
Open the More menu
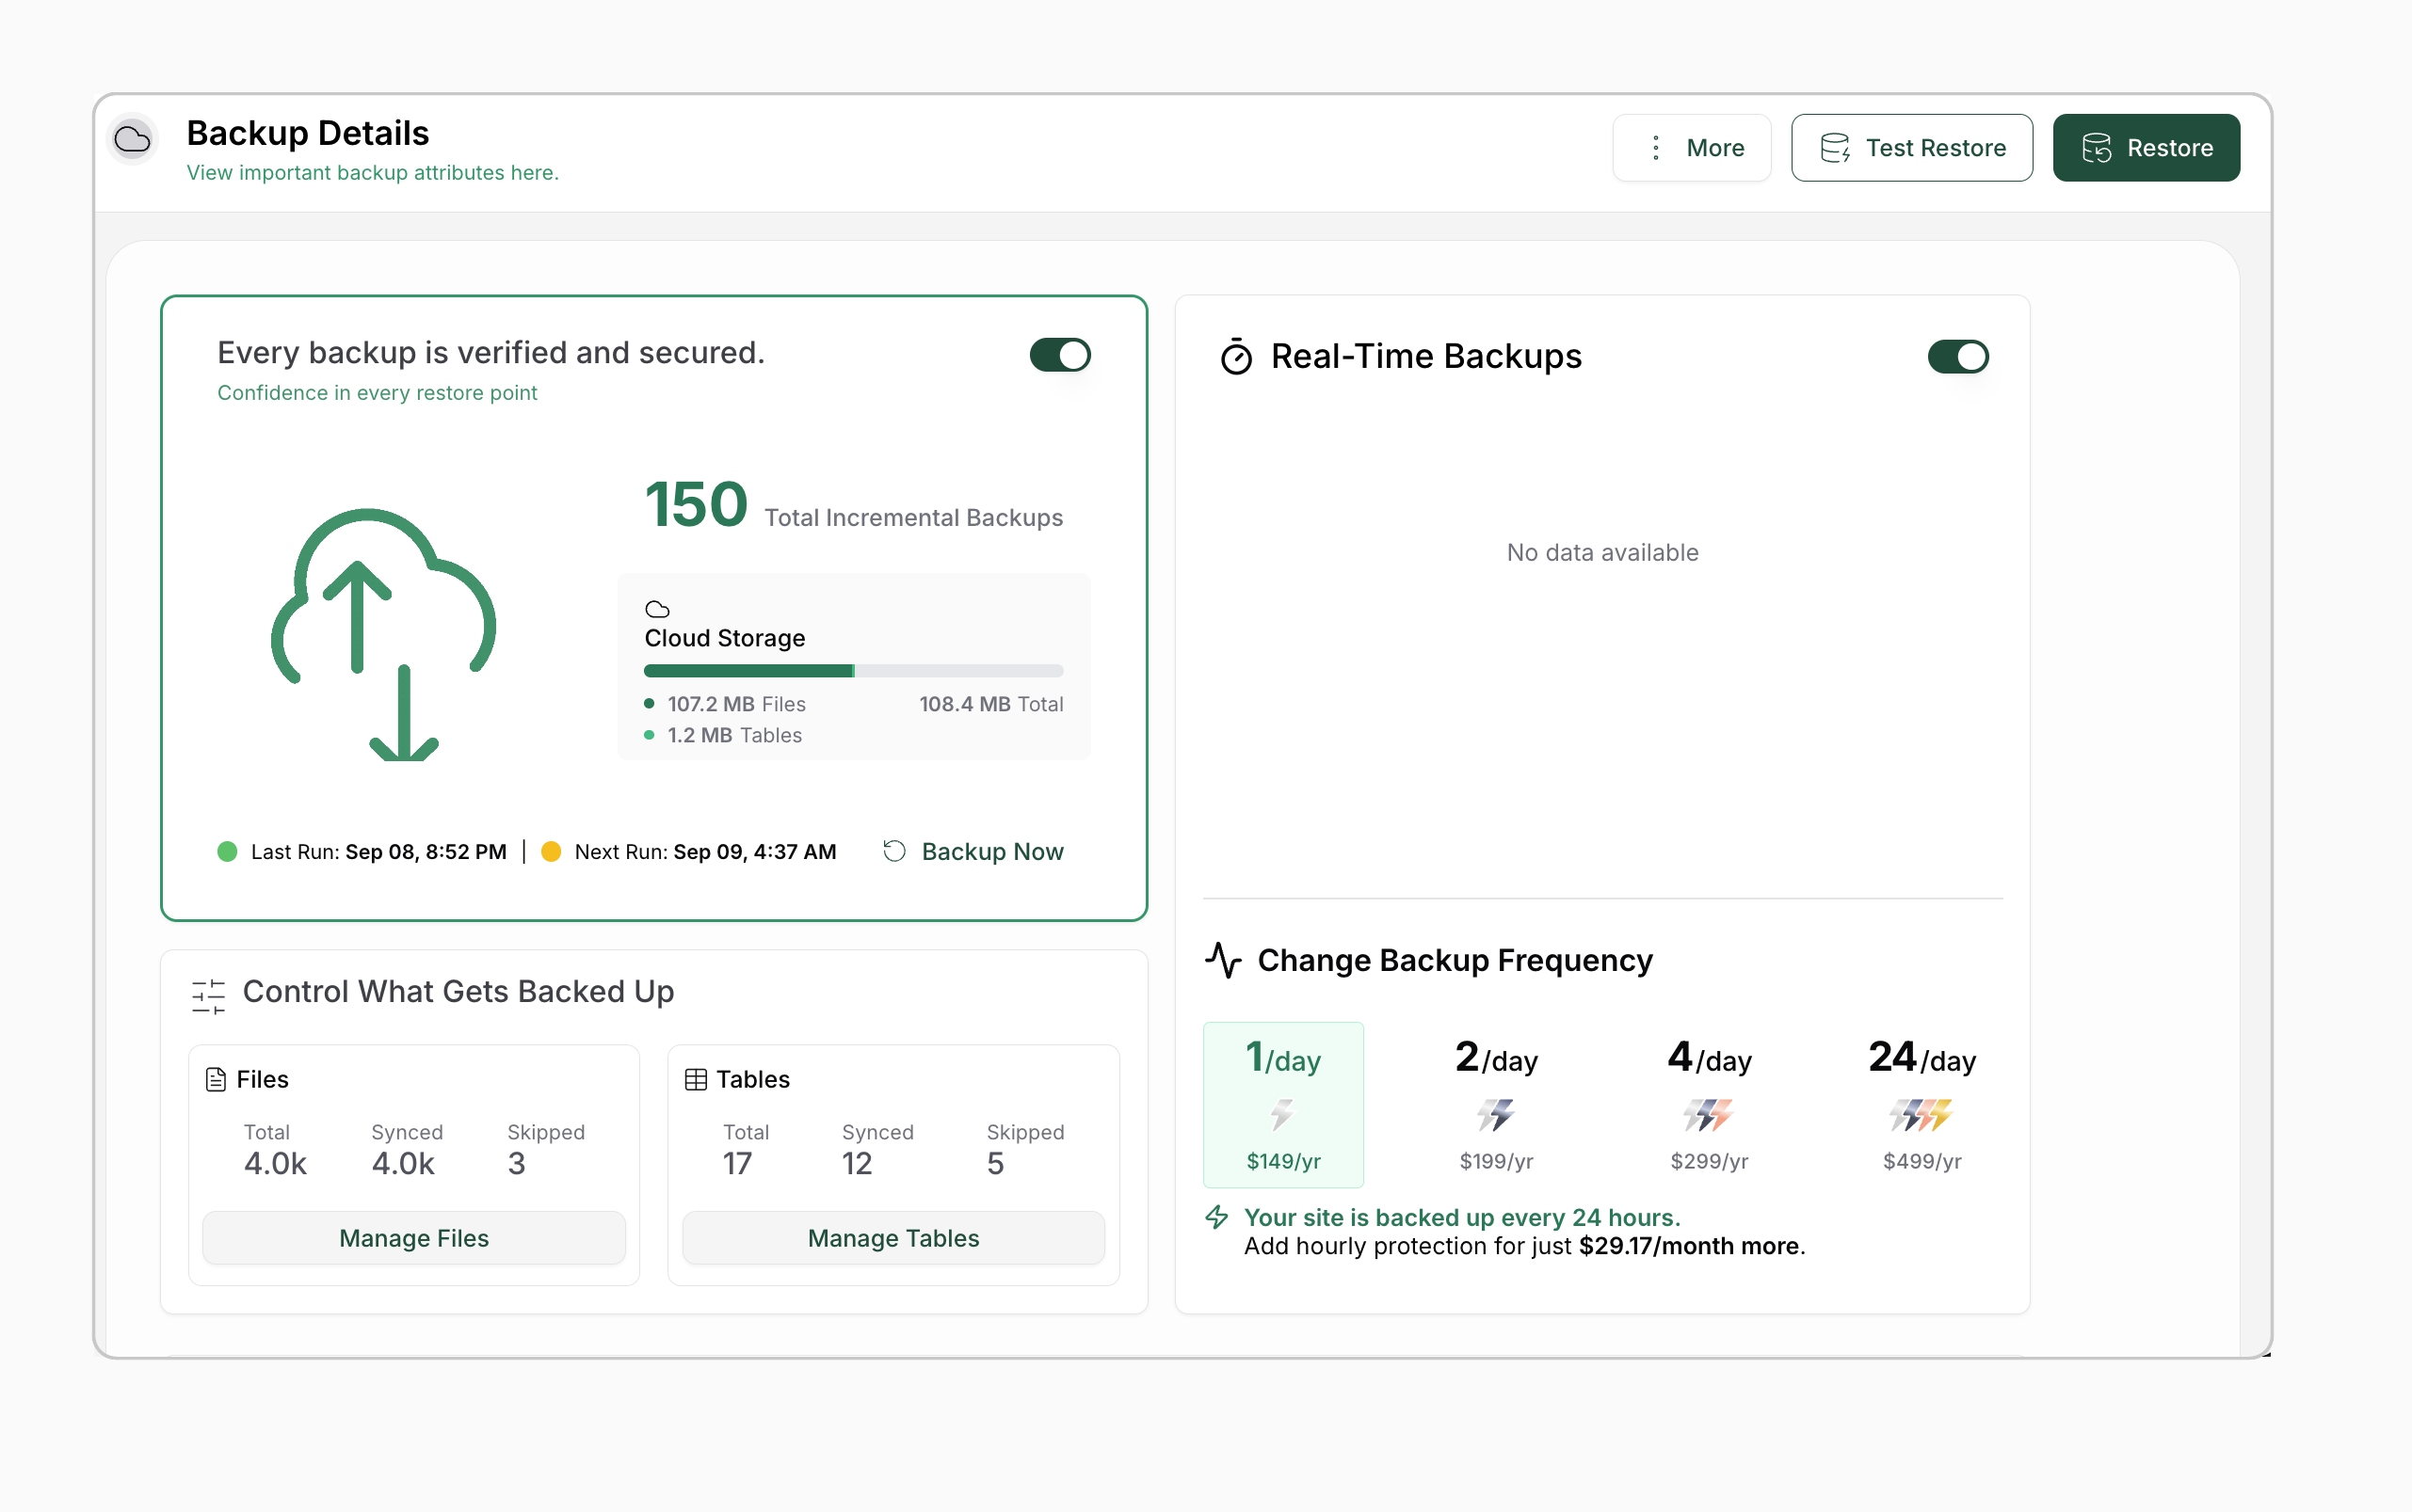click(x=1692, y=148)
